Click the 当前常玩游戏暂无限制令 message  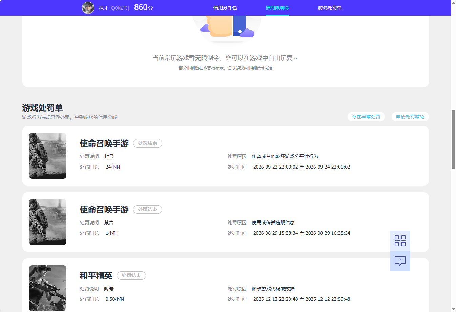(225, 58)
